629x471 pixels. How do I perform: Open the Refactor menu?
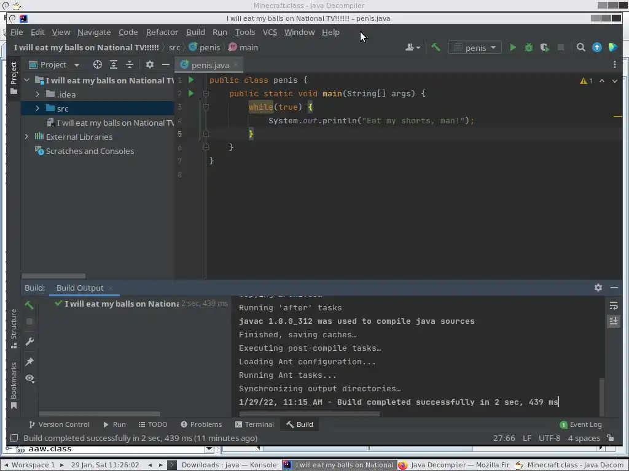click(162, 32)
